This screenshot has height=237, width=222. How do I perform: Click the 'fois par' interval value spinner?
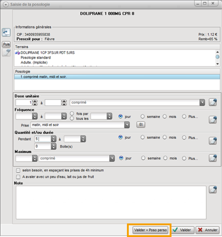pos(109,116)
